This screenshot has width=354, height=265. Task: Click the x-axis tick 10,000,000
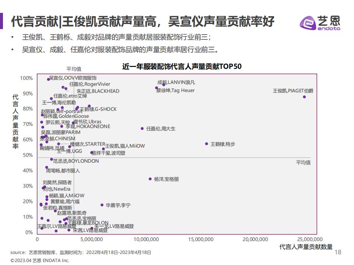pyautogui.click(x=146, y=239)
